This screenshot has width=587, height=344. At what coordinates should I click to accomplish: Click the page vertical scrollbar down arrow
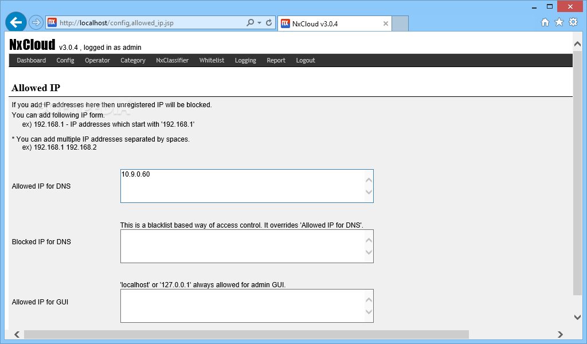[578, 318]
